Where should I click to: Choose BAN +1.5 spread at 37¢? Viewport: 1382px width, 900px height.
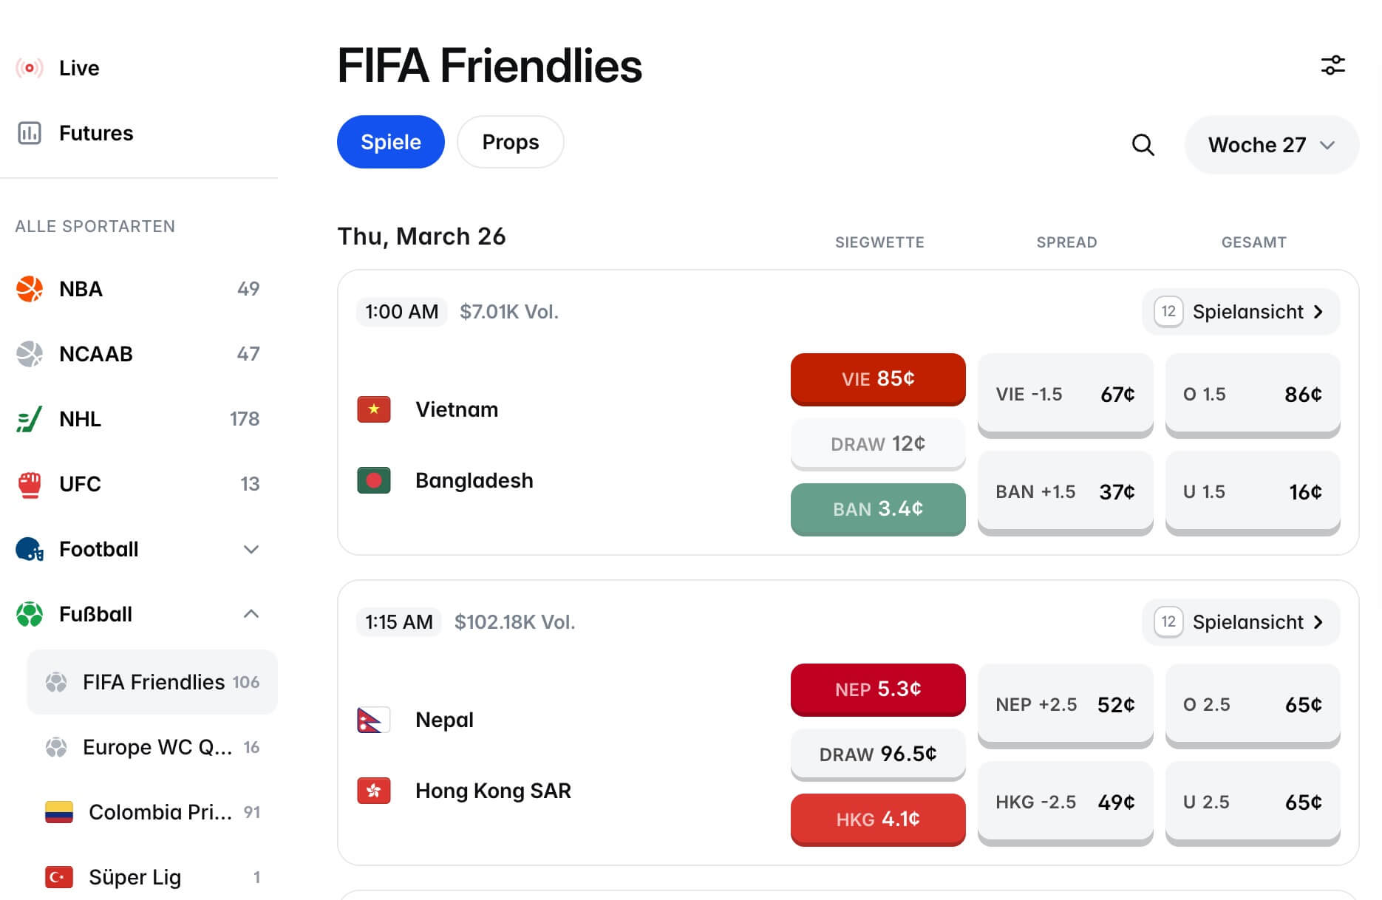click(x=1064, y=492)
